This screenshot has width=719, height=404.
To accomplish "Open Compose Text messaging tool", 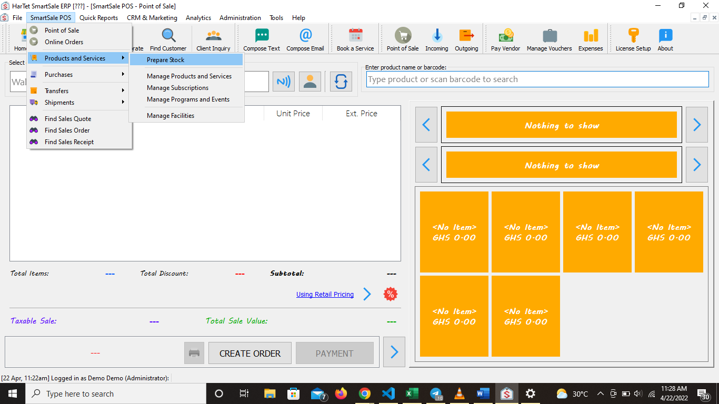I will pos(262,39).
